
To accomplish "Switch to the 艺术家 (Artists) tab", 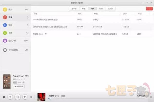I will coord(74,9).
